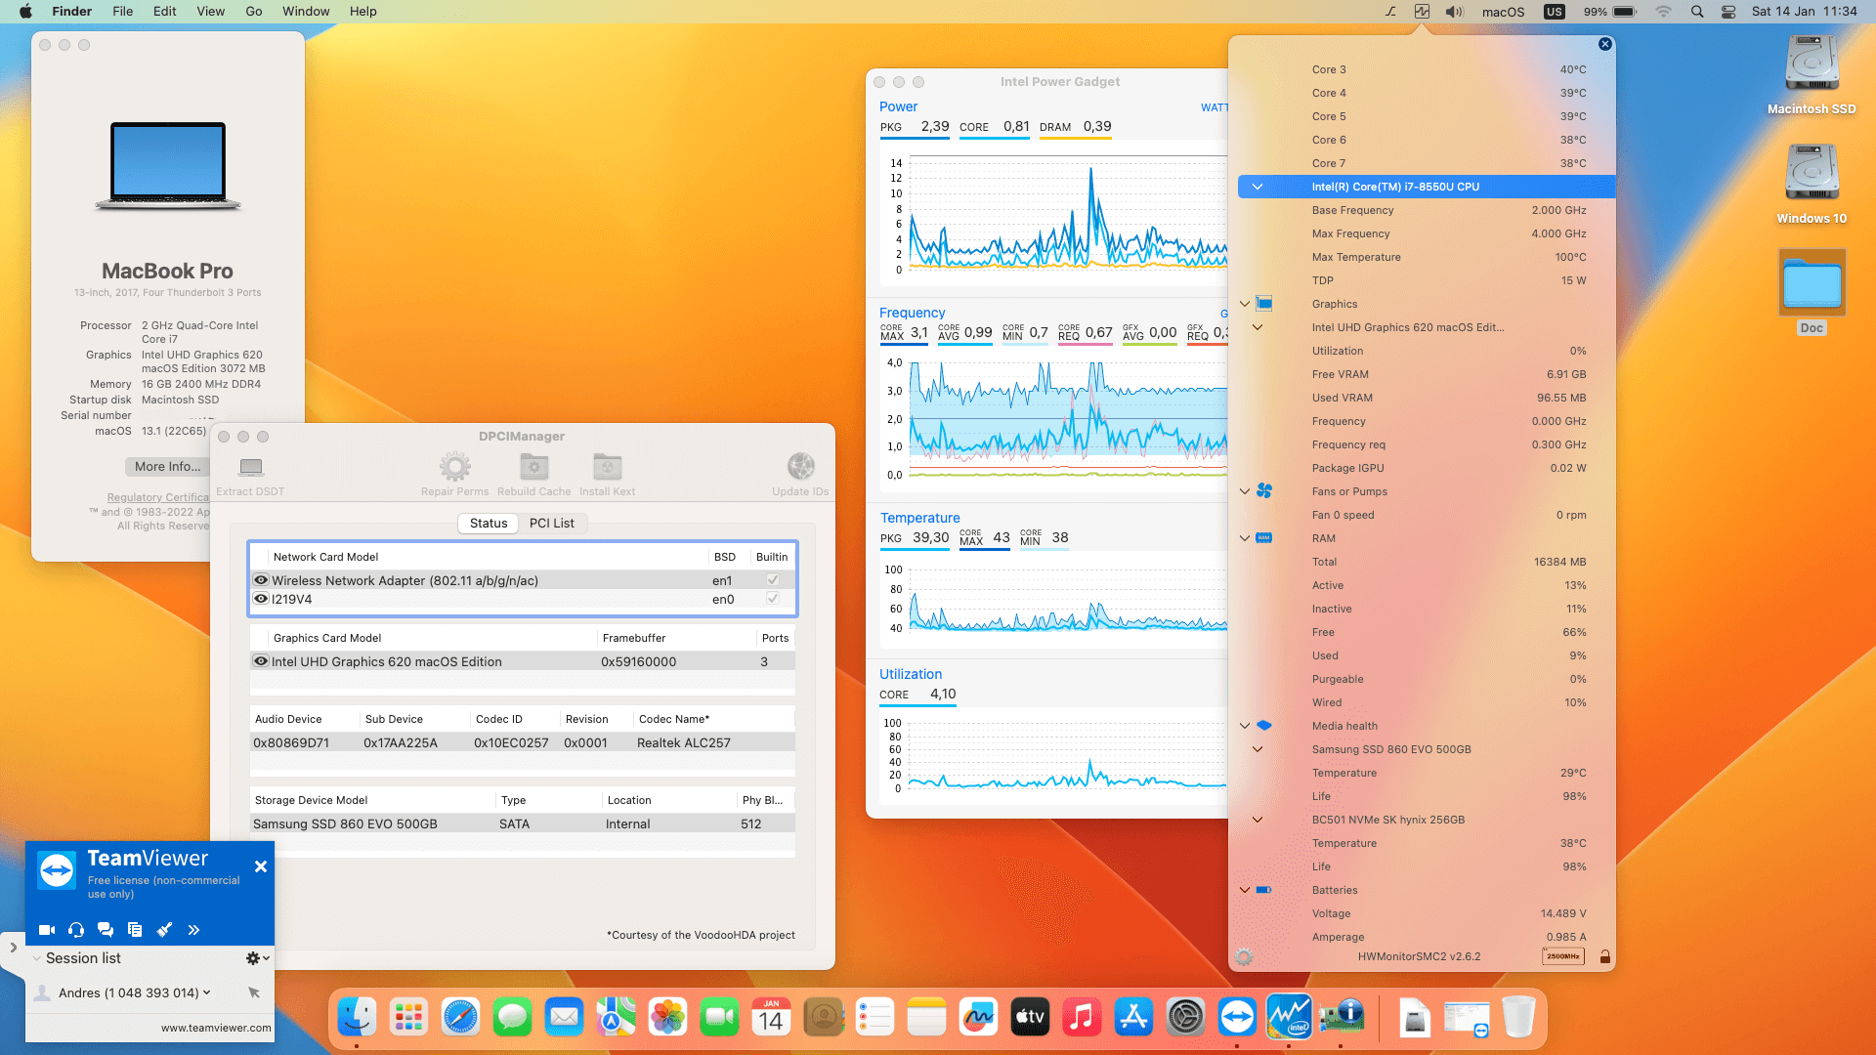Collapse TeamViewer panel with side arrow
Image resolution: width=1876 pixels, height=1055 pixels.
click(13, 948)
